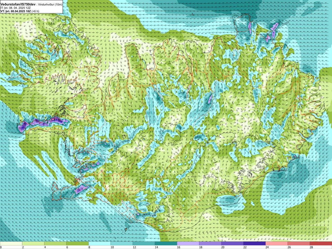Click the 0–2 pale yellow legend swatch

coord(11,244)
